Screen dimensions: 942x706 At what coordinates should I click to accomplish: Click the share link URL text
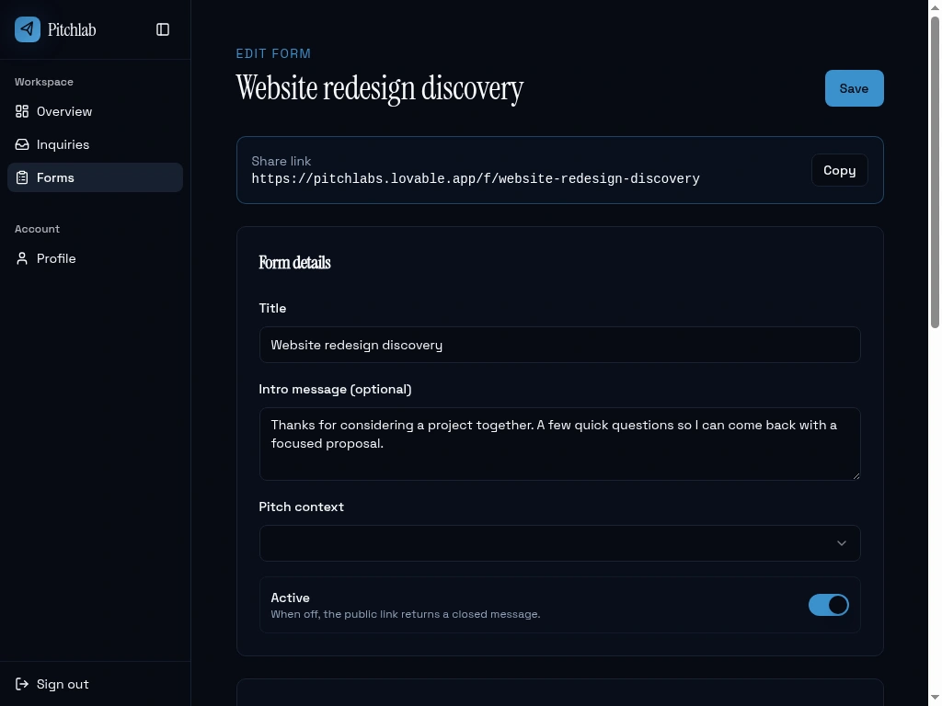coord(475,178)
